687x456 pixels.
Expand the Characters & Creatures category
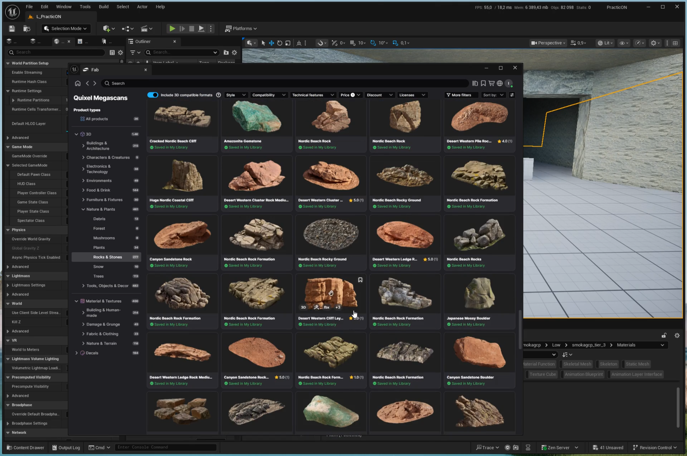83,157
